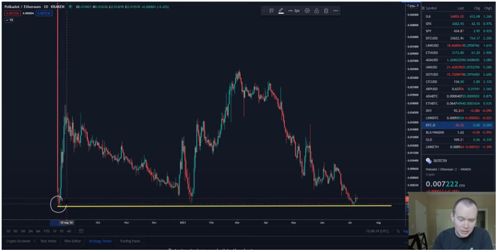
Task: Select the 5Y time range
Action: click(x=62, y=231)
